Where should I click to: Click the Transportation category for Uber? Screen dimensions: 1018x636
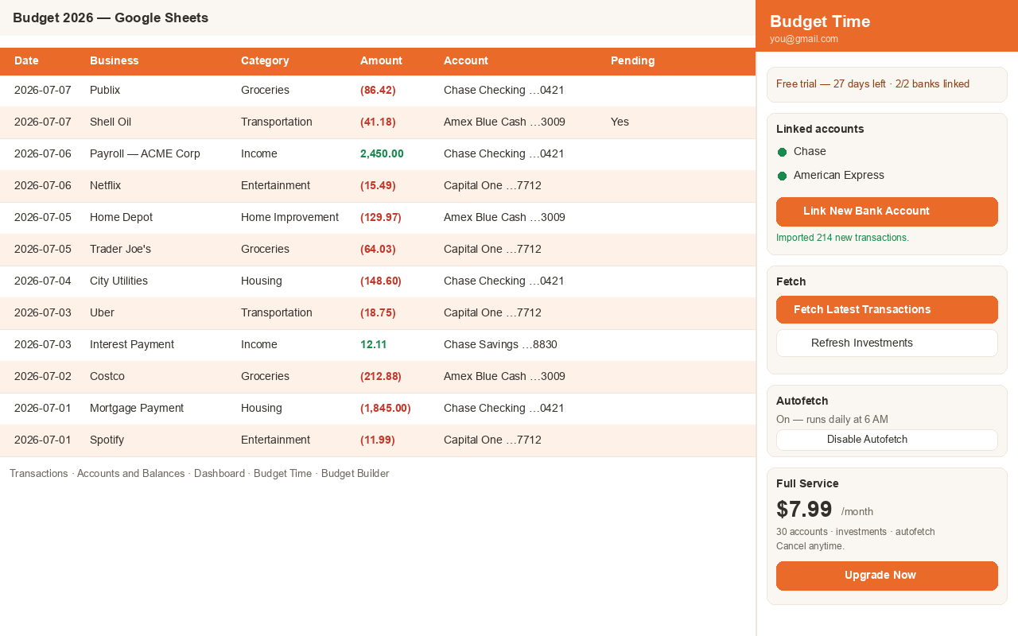click(277, 313)
